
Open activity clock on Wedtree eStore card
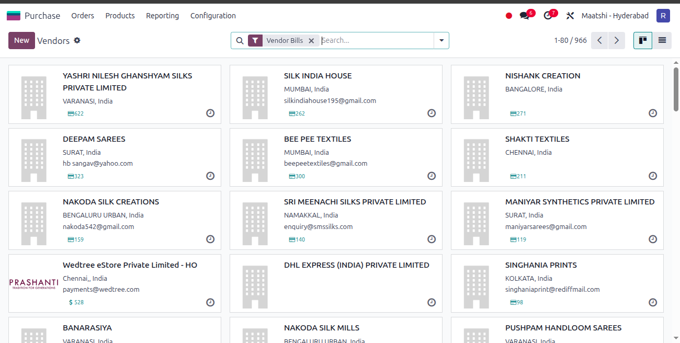click(x=210, y=302)
